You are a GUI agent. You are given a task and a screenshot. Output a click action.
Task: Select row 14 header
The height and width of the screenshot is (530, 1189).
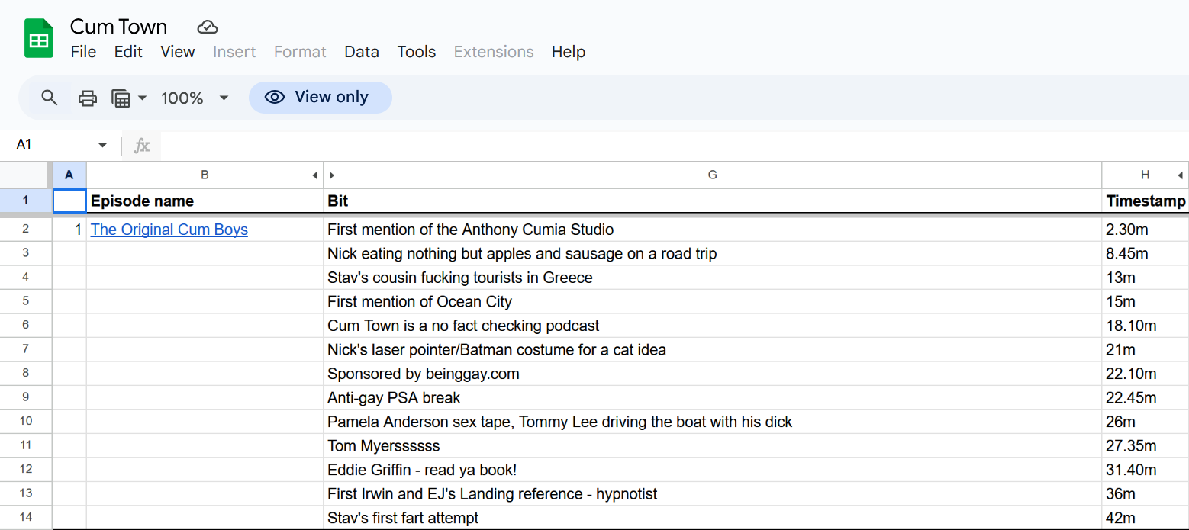click(26, 518)
